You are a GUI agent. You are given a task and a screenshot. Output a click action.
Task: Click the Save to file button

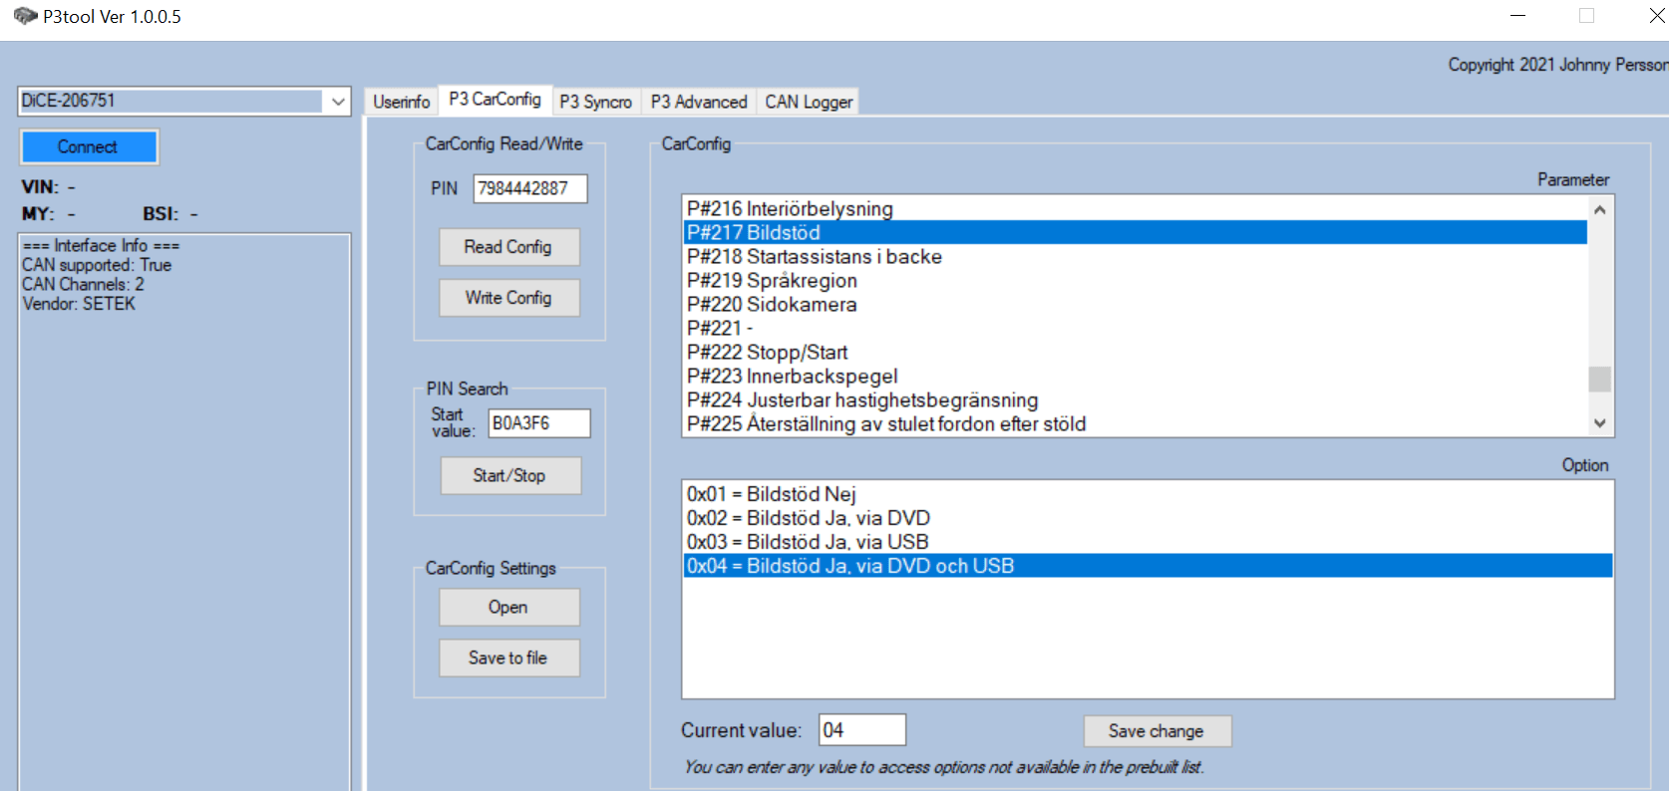(x=508, y=658)
